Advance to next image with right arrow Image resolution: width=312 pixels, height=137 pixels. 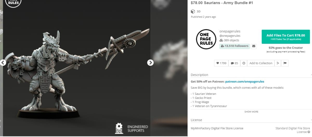pos(150,63)
